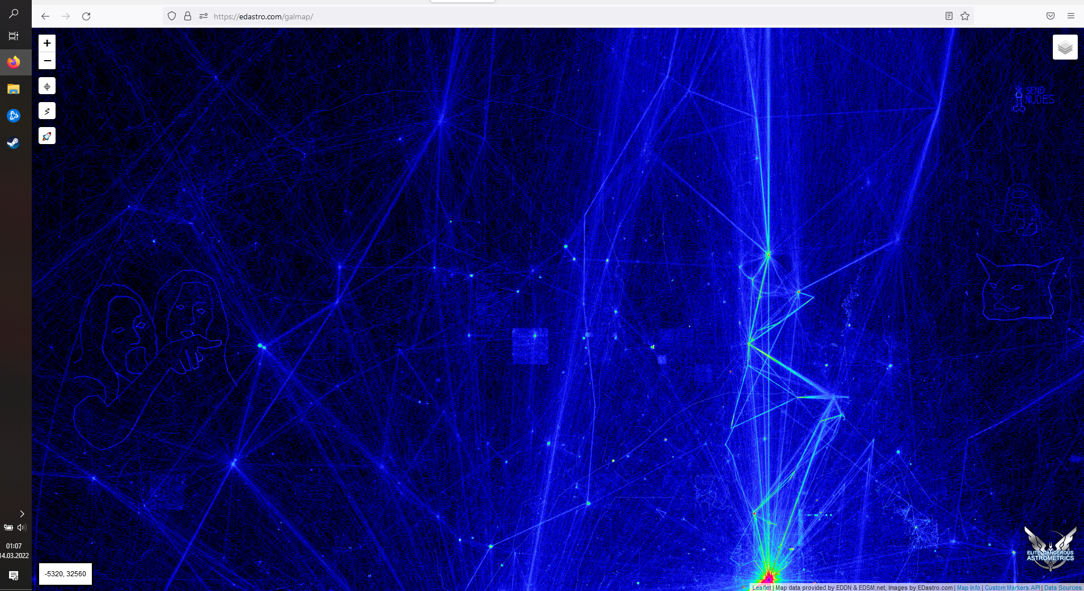Viewport: 1084px width, 591px height.
Task: Launch Steam from the taskbar
Action: click(x=14, y=143)
